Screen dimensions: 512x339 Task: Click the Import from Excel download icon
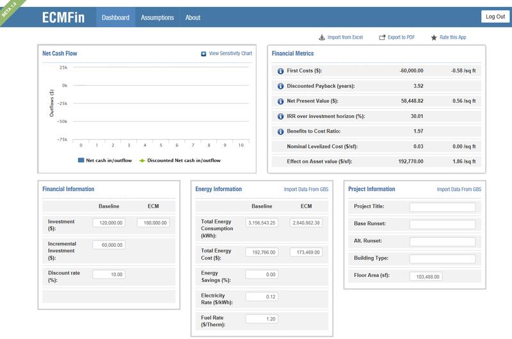coord(322,37)
